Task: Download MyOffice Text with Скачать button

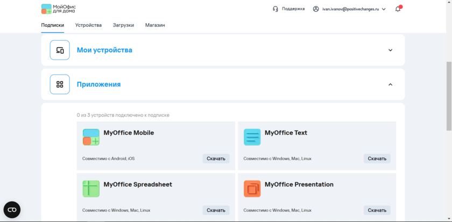Action: click(377, 159)
